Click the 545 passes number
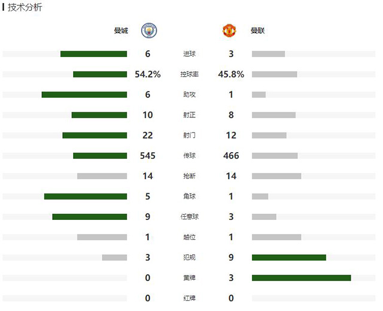 pos(147,156)
